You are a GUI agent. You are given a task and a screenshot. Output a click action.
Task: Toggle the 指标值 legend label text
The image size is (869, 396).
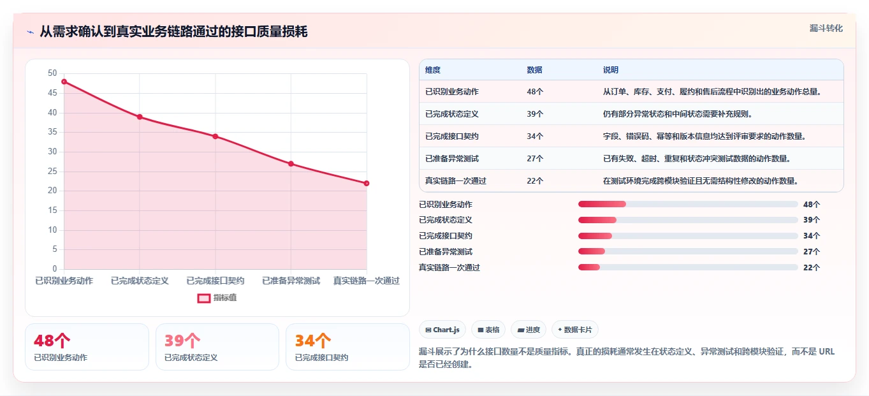coord(225,298)
